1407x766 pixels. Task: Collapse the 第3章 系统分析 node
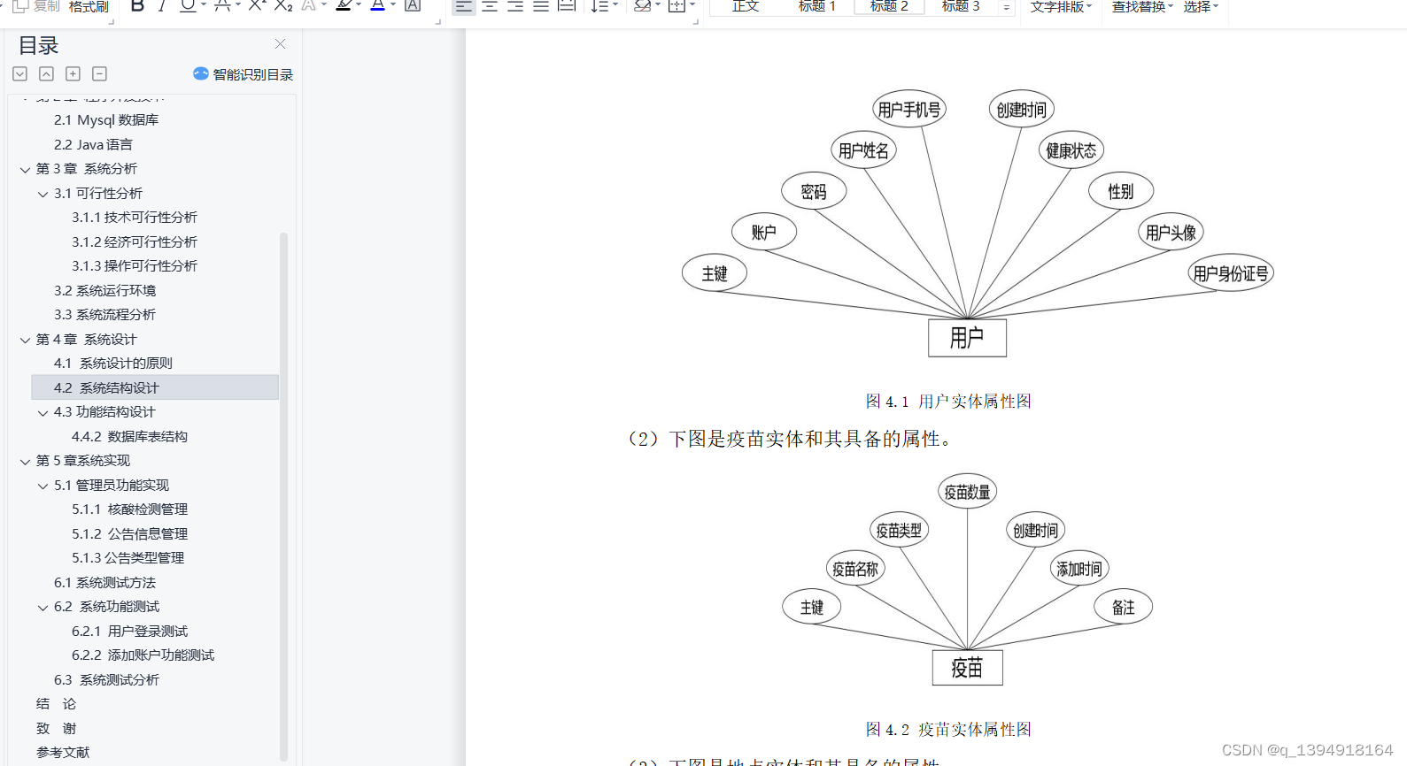(25, 169)
